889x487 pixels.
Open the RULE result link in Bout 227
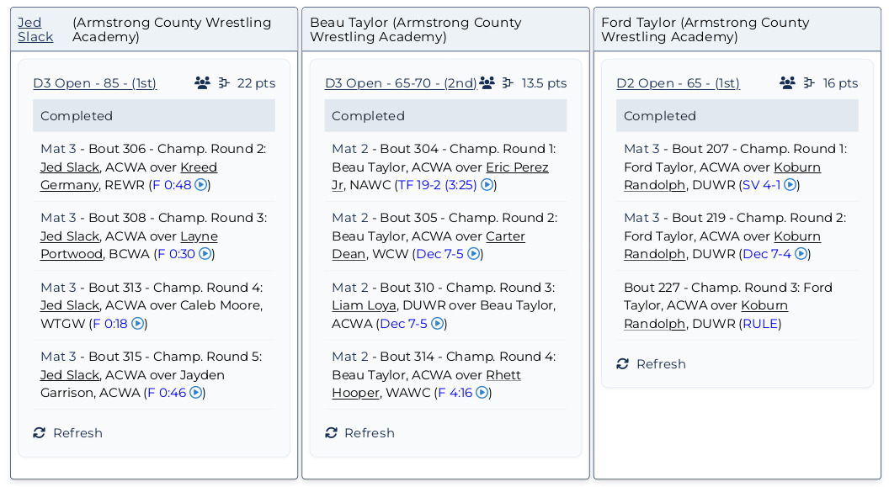760,323
